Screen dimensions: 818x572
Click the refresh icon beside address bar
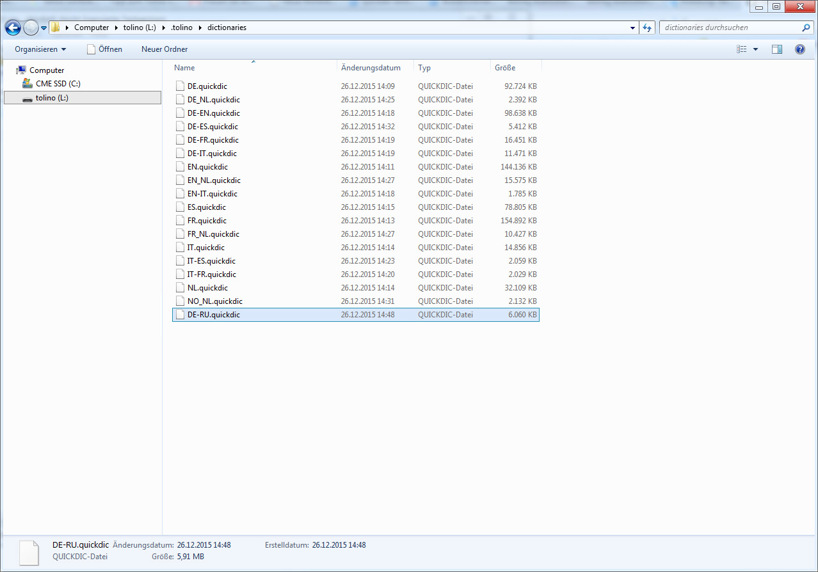(x=647, y=28)
